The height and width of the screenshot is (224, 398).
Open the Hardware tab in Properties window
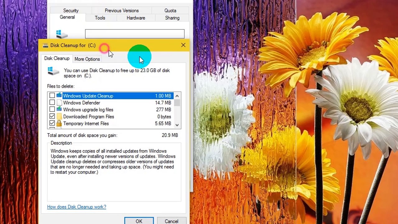136,18
